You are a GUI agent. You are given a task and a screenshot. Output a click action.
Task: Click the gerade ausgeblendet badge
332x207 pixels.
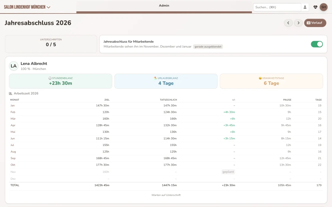coord(208,47)
